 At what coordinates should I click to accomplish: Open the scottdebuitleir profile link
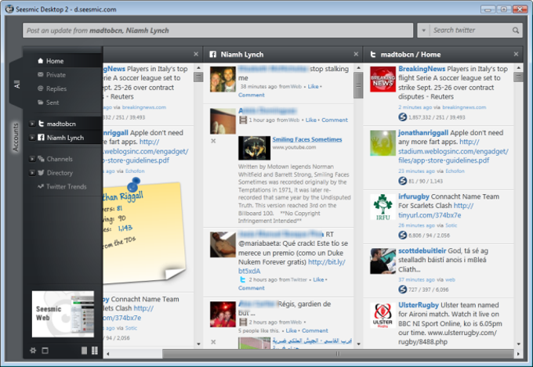[422, 251]
